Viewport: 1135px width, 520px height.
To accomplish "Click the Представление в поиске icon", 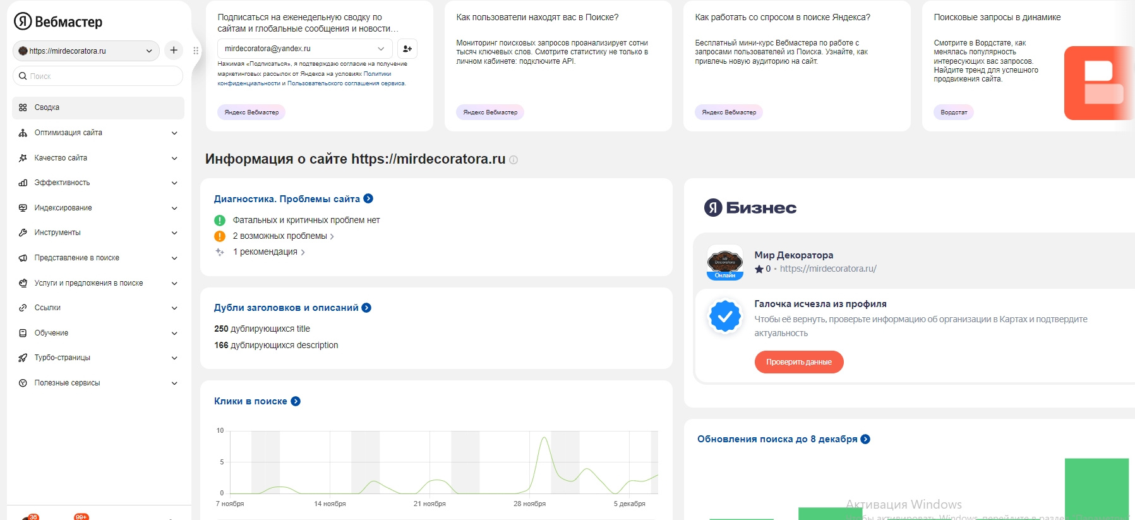I will (23, 258).
